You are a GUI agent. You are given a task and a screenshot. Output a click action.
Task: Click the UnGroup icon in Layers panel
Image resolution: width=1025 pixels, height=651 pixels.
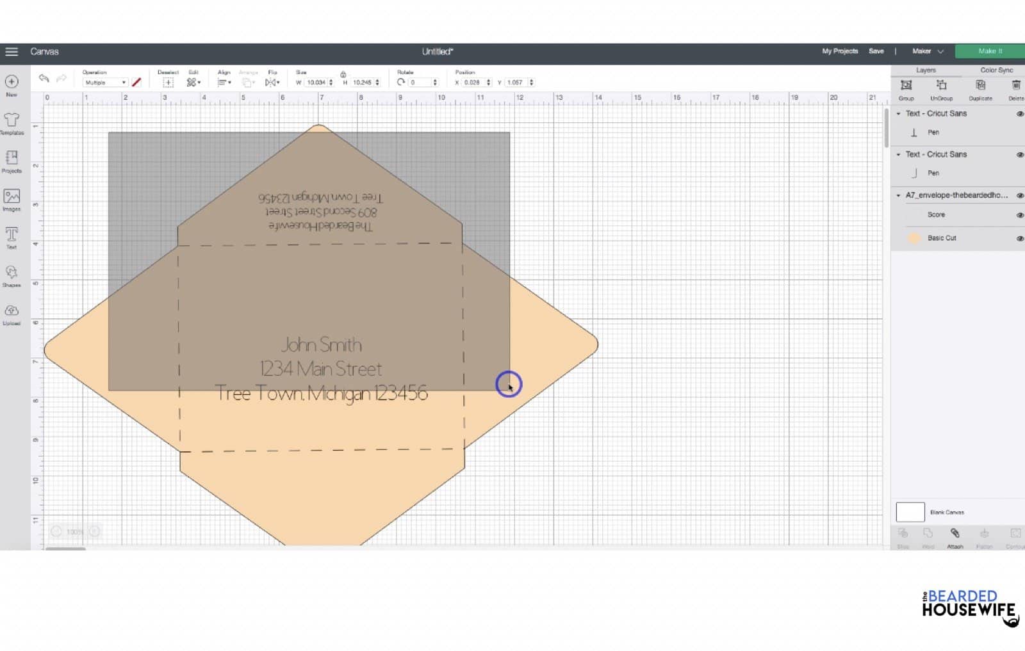941,90
